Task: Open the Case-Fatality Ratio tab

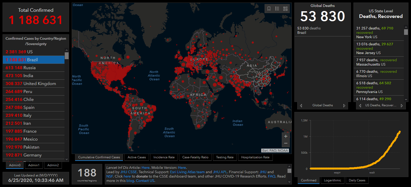Action: click(x=195, y=157)
